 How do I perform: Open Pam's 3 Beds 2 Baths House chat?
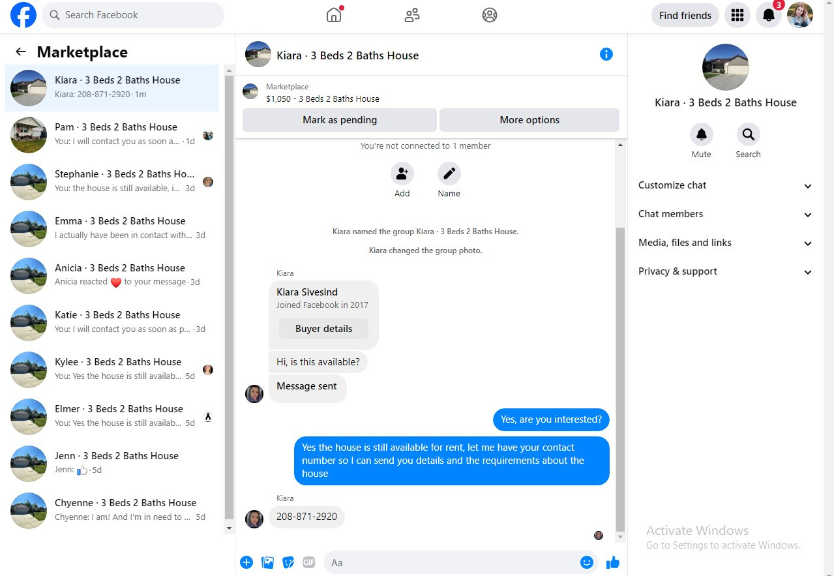112,135
